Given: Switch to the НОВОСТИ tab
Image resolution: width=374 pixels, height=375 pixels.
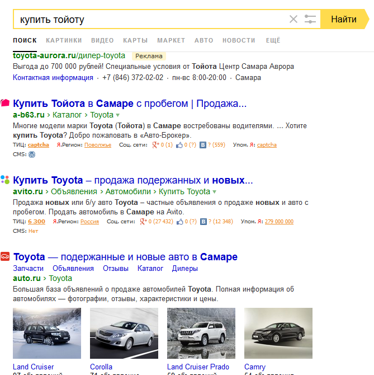Looking at the screenshot, I should 239,40.
